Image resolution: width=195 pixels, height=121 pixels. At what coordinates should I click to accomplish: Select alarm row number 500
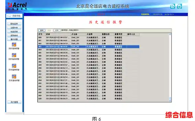pyautogui.click(x=89, y=98)
